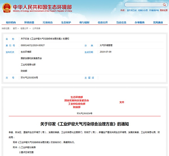The image size is (169, 156).
Task: Click the search magnifier icon
Action: (x=164, y=5)
